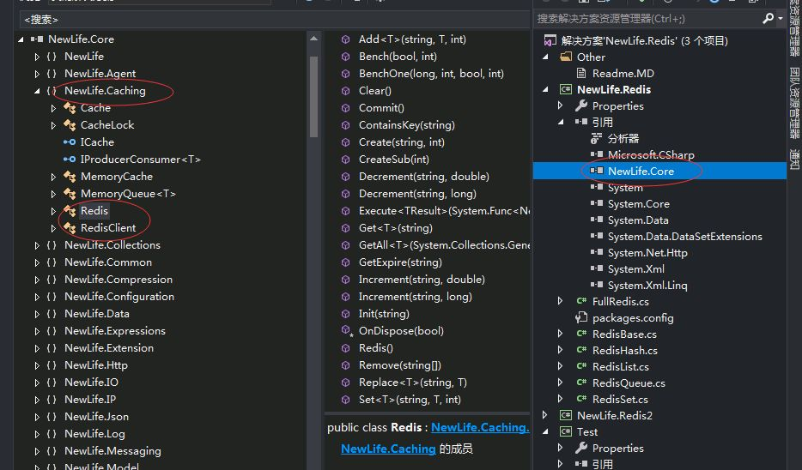Screen dimensions: 802x470
Task: Click the method icon beside Bench(bool, int)
Action: click(x=346, y=57)
